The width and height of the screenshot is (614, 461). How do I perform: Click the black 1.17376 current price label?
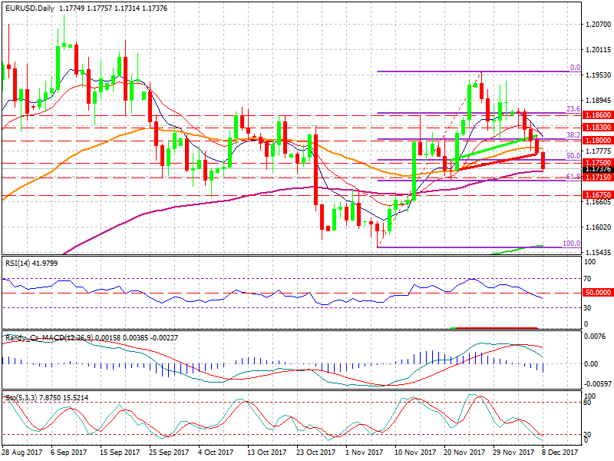pyautogui.click(x=598, y=169)
